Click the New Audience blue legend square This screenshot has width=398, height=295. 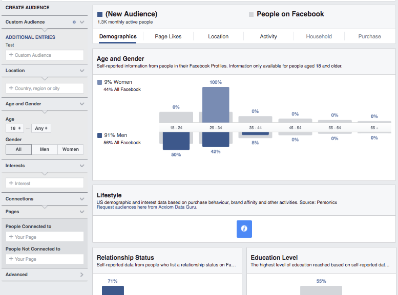(x=100, y=14)
